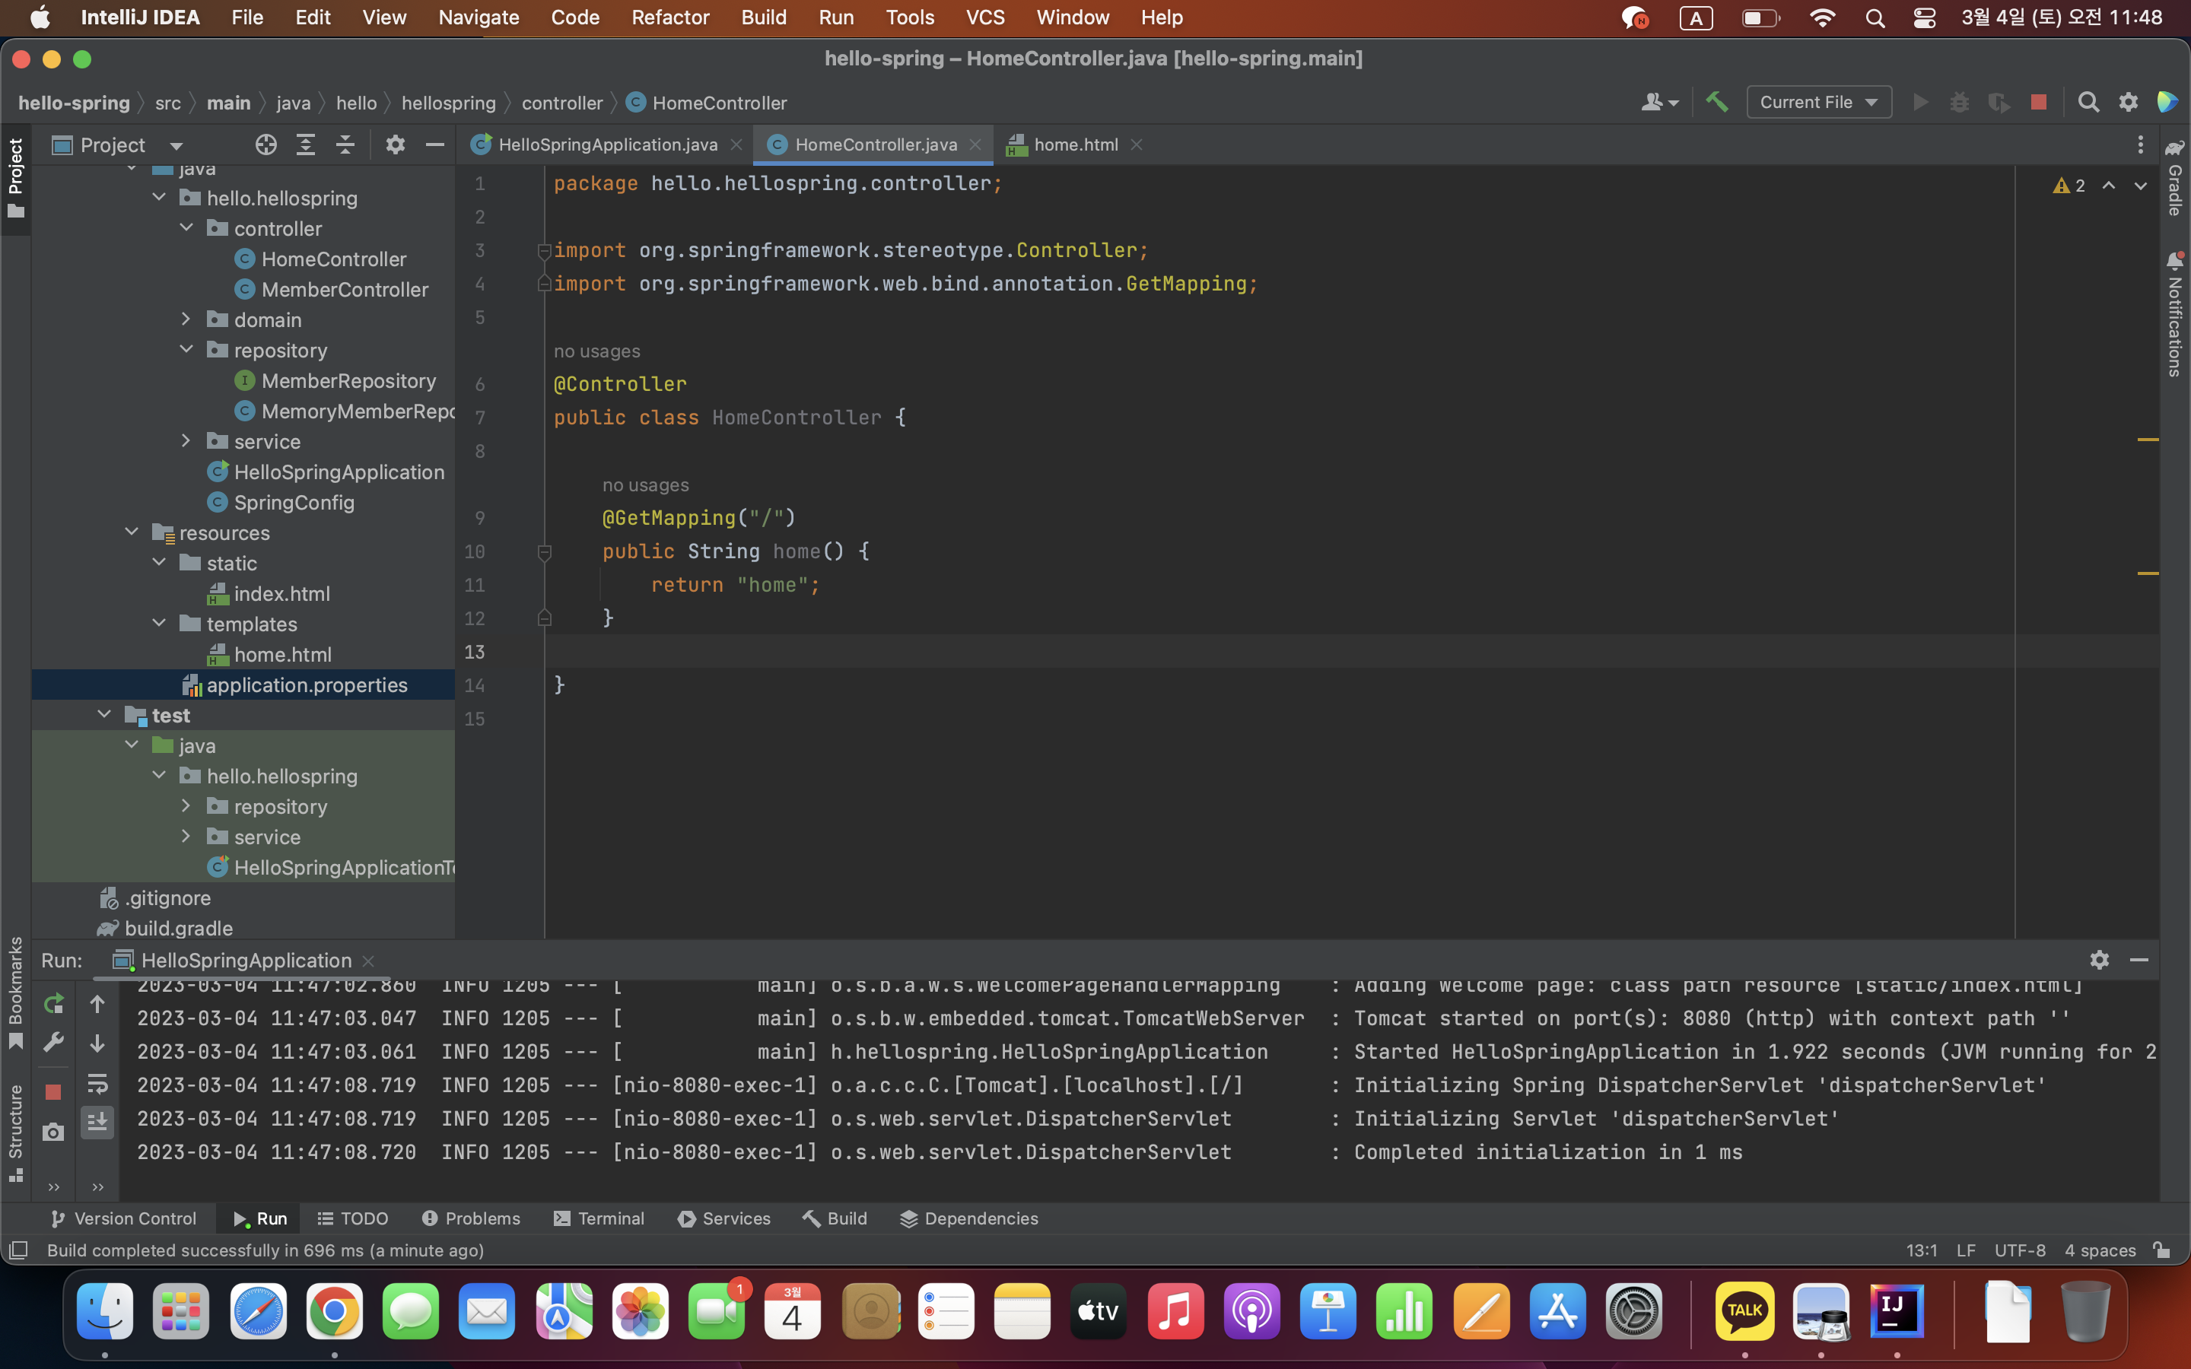Screen dimensions: 2191x1369
Task: Open IDE settings gear in top toolbar
Action: coord(2129,103)
